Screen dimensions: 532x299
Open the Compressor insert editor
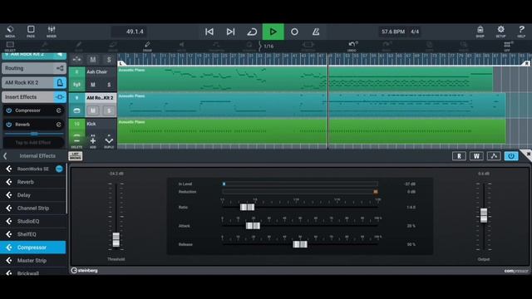(x=59, y=110)
